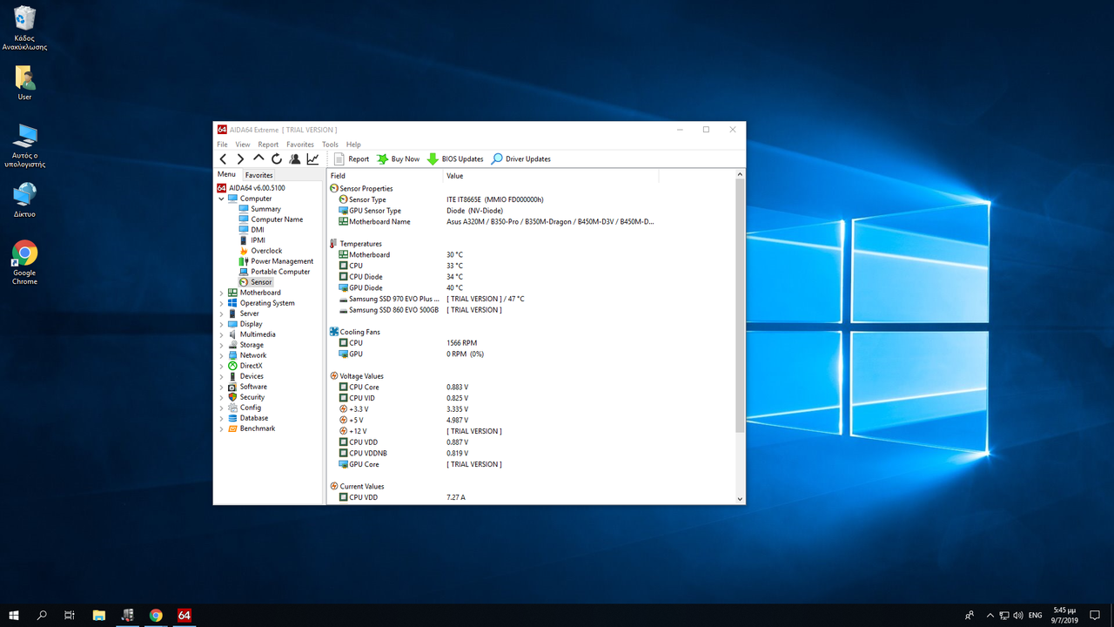Open the File menu
1114x627 pixels.
[222, 145]
